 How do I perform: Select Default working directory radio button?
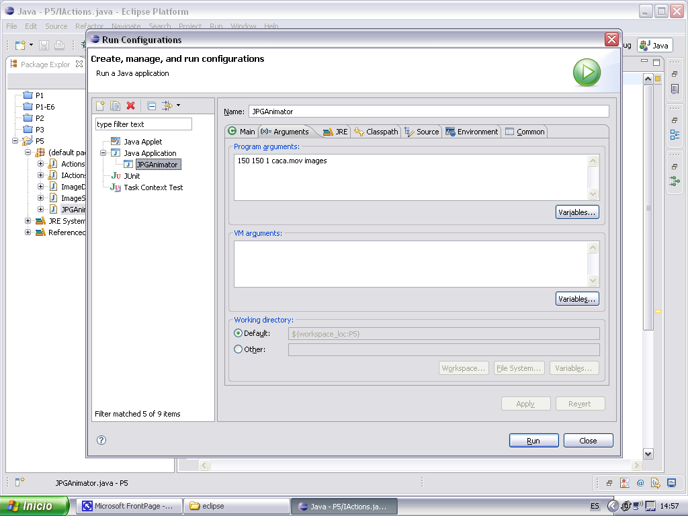point(239,333)
